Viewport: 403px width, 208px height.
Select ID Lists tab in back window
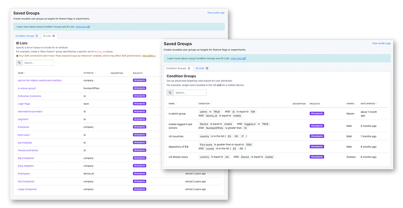49,36
